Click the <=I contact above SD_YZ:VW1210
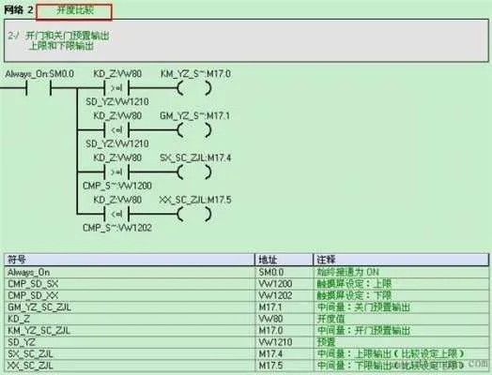Image resolution: width=492 pixels, height=375 pixels. click(116, 130)
